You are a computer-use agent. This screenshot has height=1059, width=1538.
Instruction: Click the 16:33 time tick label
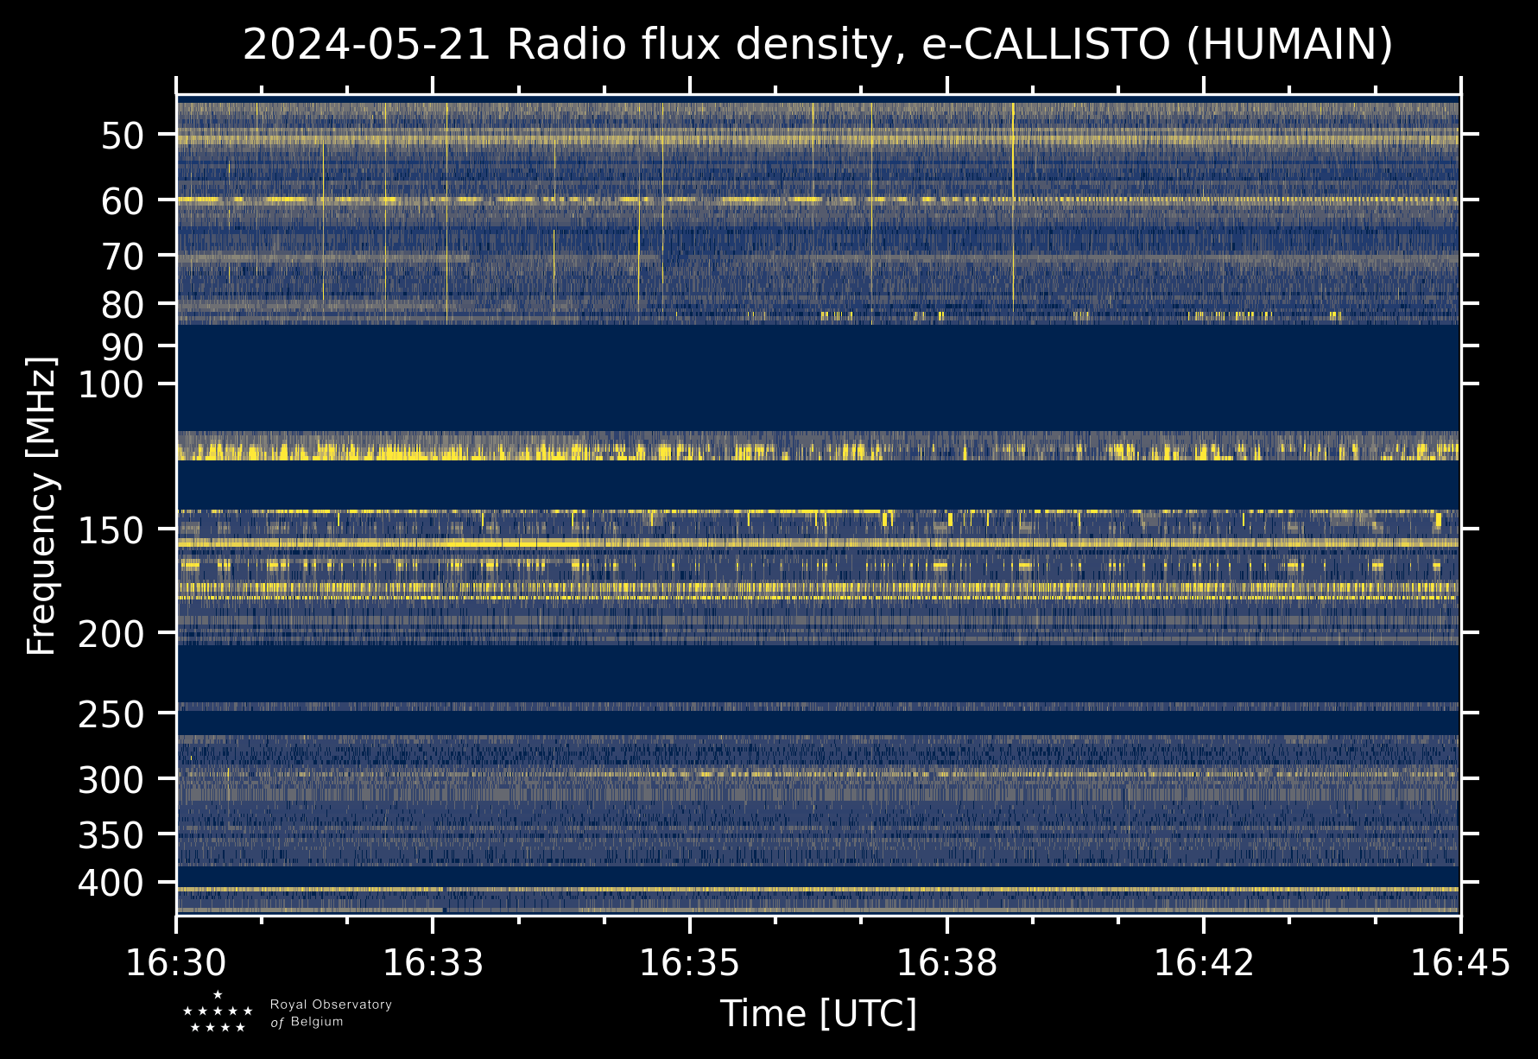(x=433, y=962)
